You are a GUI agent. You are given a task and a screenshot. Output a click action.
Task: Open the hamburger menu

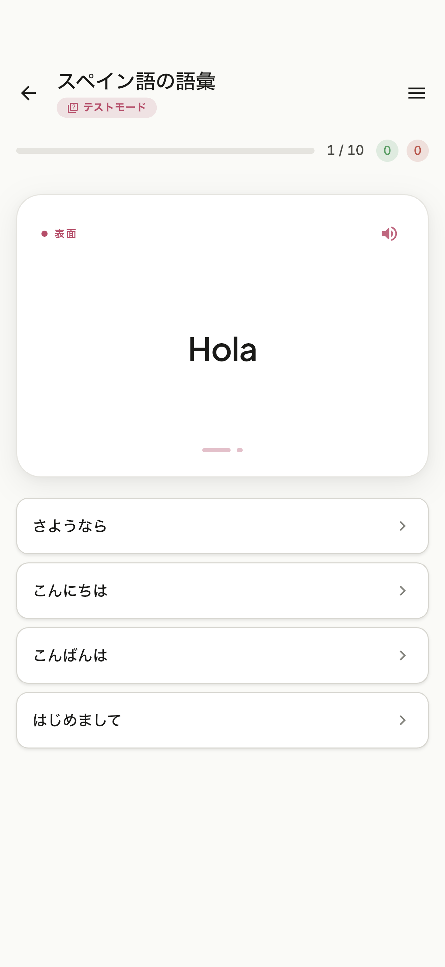pos(416,93)
